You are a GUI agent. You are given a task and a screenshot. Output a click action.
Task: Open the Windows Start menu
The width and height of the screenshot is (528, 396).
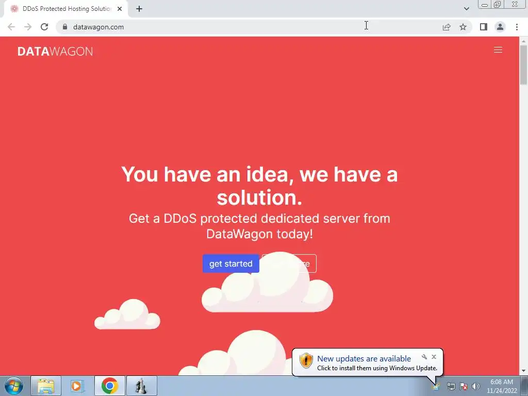[x=14, y=386]
